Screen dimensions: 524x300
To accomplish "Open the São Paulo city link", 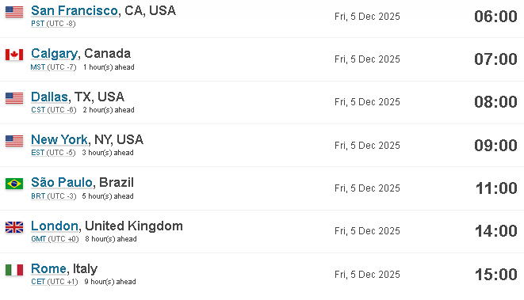I will 62,182.
